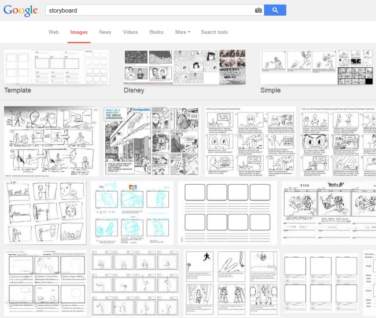Switch to the Web tab

click(53, 32)
